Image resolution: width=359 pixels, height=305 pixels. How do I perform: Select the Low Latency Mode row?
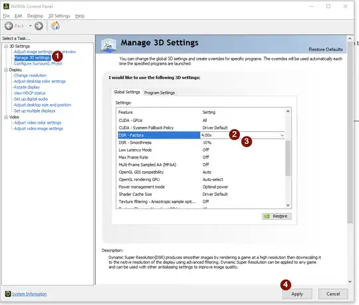coord(201,150)
